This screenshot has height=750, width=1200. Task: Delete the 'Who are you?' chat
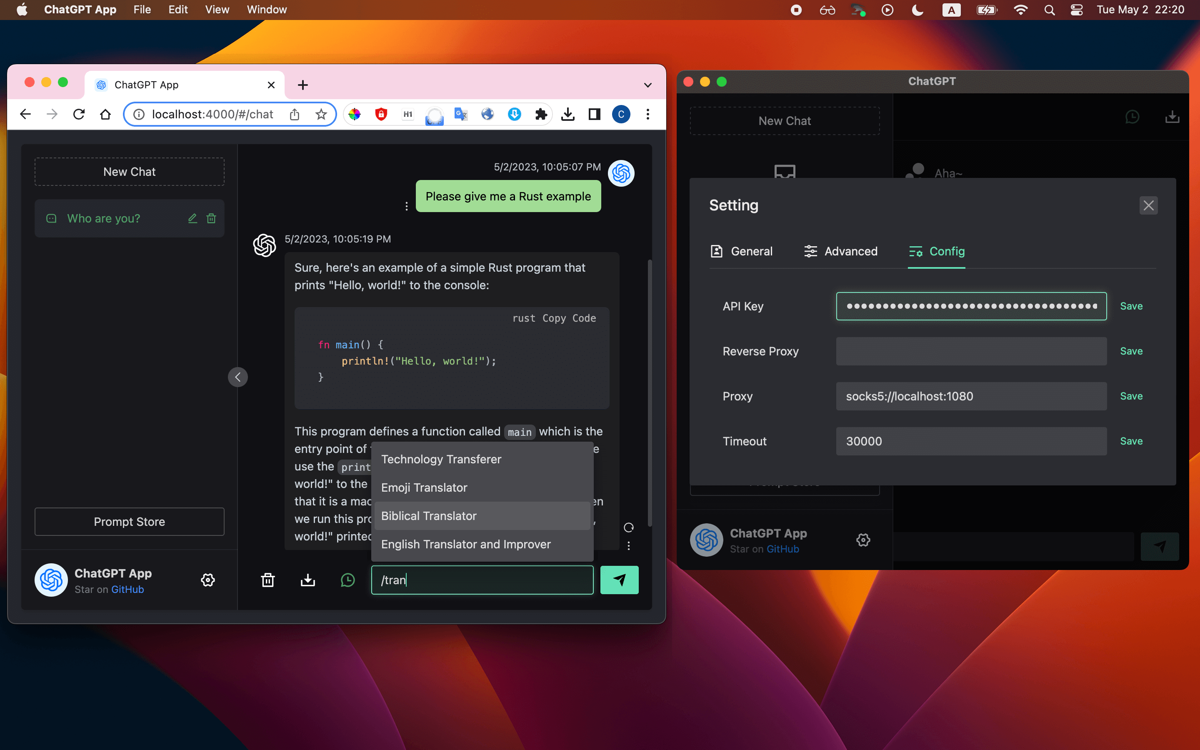[211, 218]
